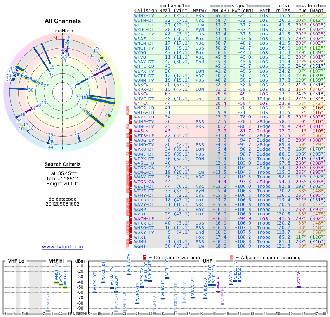Click the VHF Hi band label
330x317 pixels.
pyautogui.click(x=57, y=261)
